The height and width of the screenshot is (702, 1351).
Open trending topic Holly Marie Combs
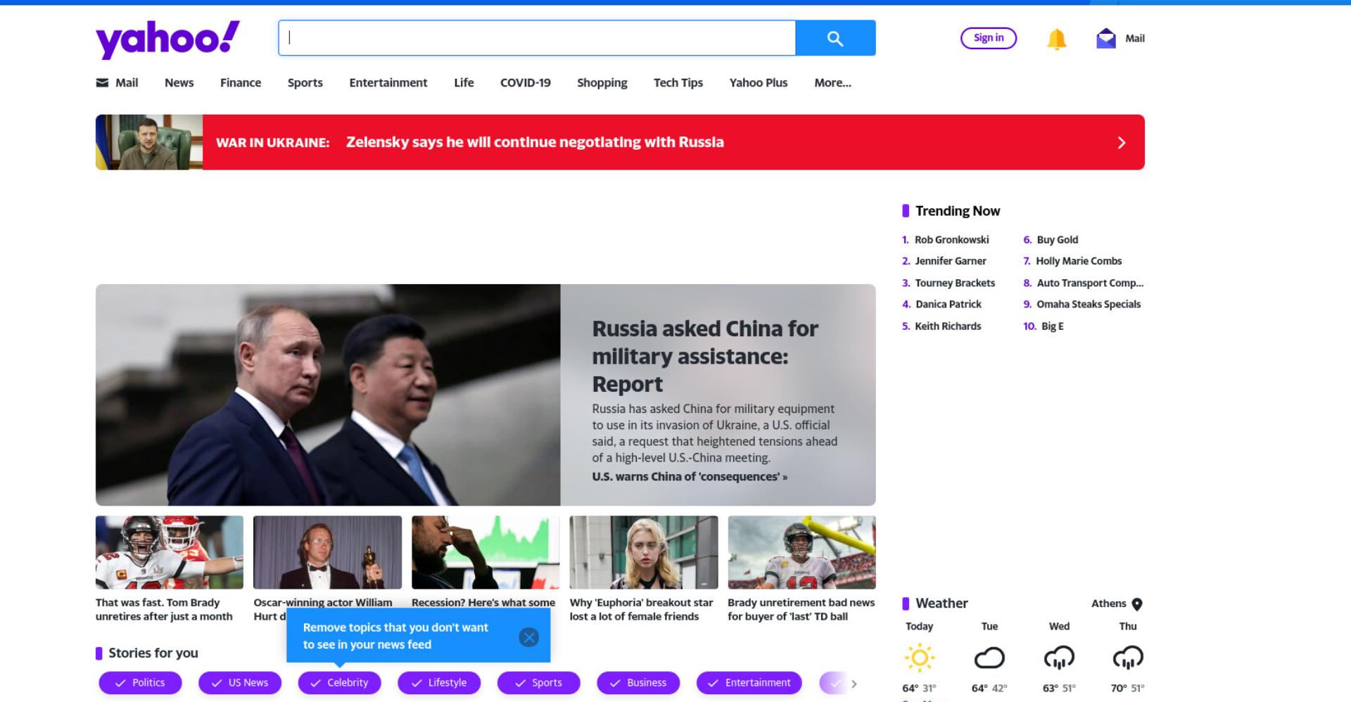tap(1079, 261)
